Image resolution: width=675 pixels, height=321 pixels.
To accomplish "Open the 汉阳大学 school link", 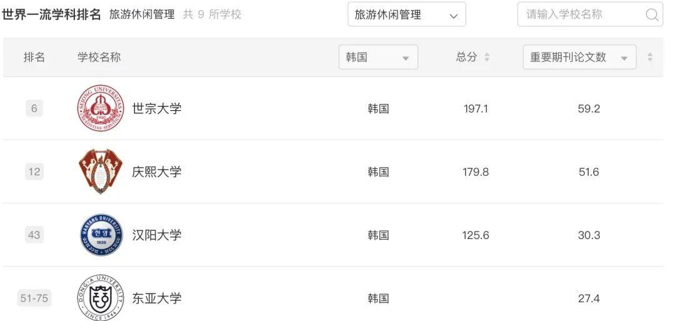I will 157,235.
